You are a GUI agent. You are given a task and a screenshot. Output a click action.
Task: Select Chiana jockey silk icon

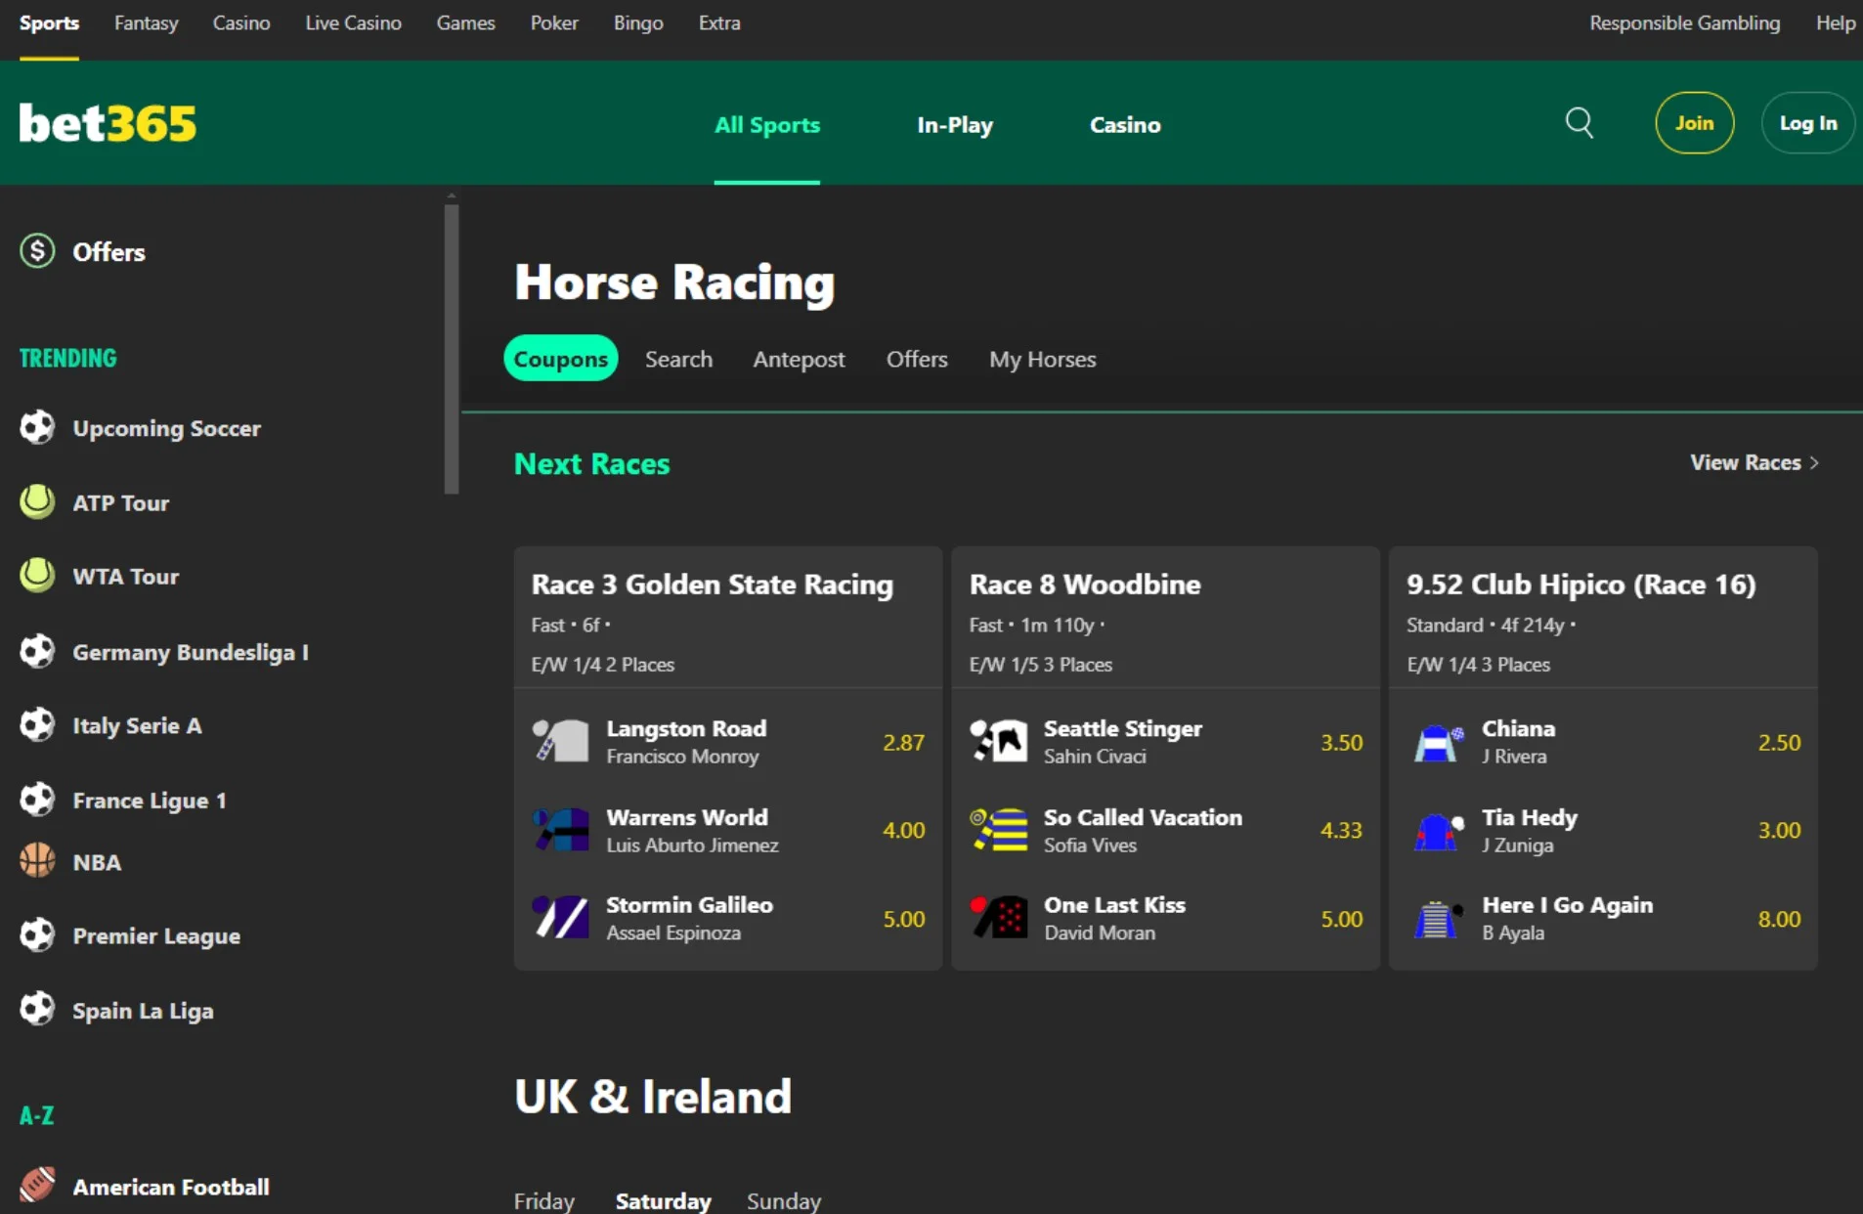point(1437,742)
